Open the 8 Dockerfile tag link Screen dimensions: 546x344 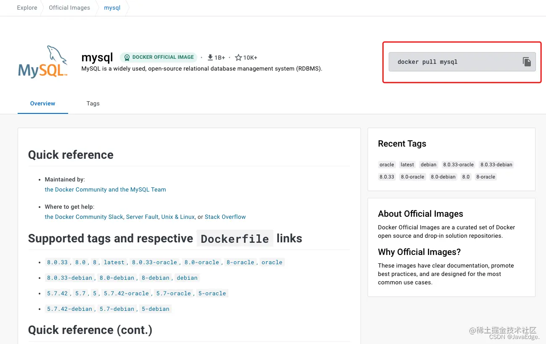[x=95, y=262]
